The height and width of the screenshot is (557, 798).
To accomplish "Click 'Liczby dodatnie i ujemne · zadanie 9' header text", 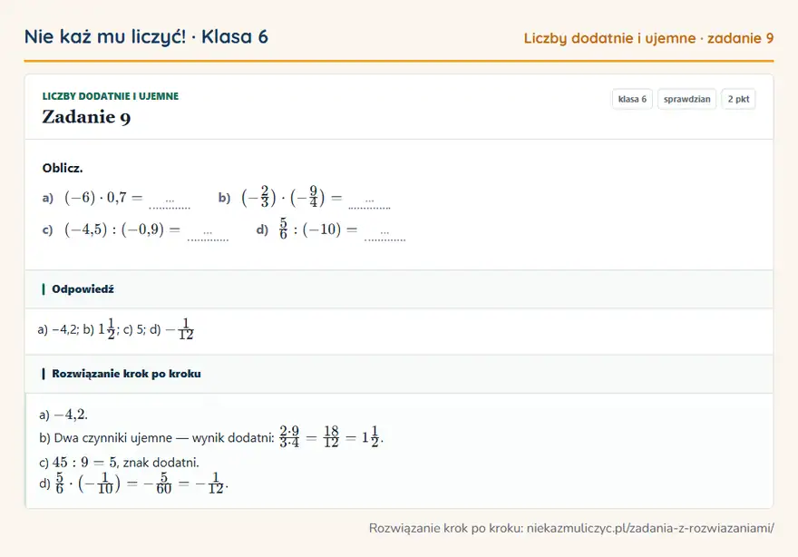I will [x=648, y=38].
